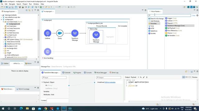Click Add Modules in the palette

(x=154, y=21)
